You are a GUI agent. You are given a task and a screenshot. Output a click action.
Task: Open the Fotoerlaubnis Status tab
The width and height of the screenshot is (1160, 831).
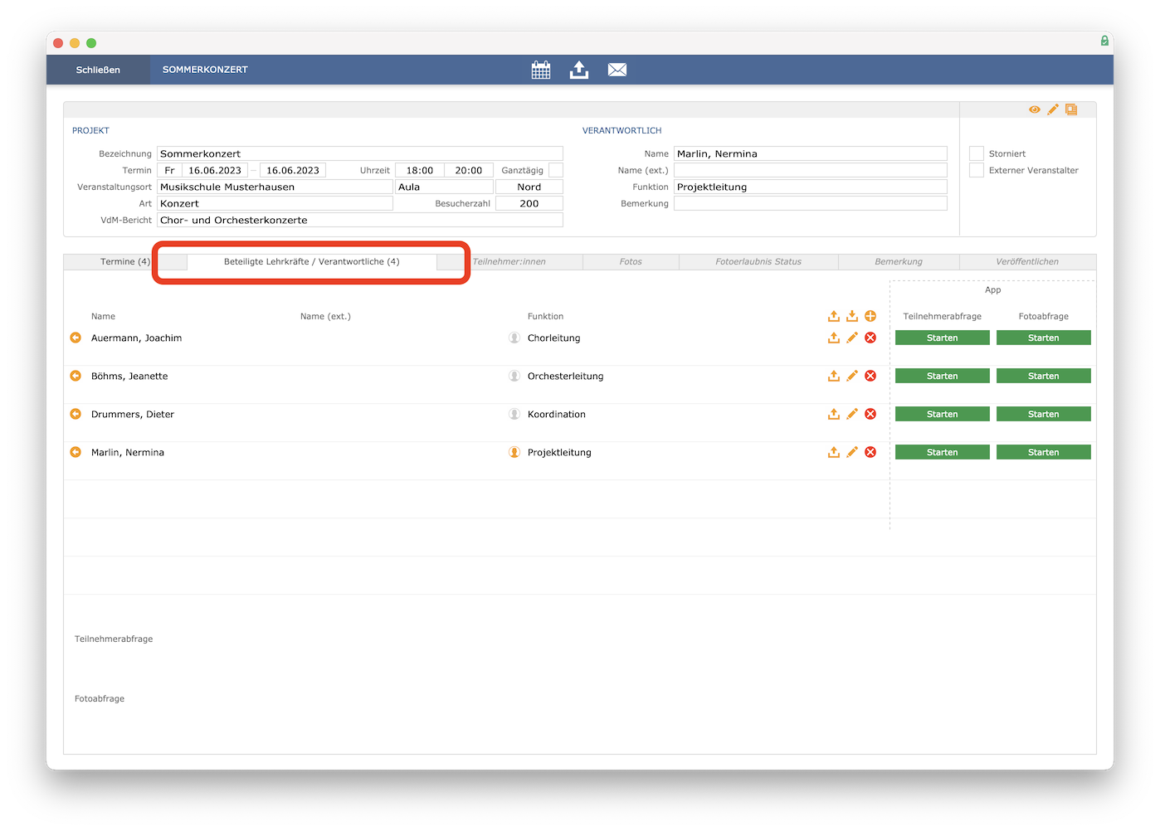coord(758,261)
